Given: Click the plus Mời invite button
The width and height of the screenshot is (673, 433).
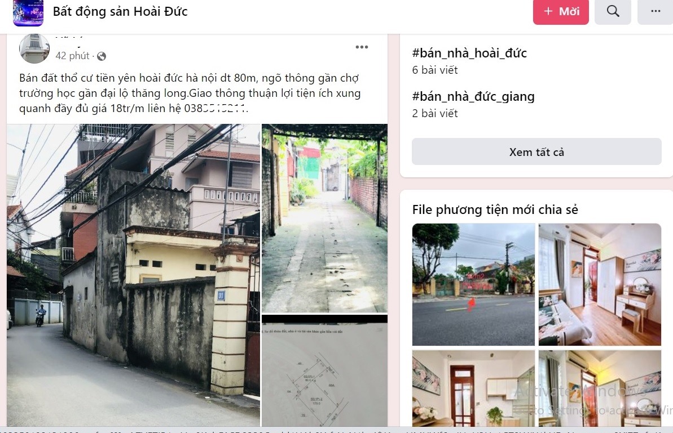Looking at the screenshot, I should tap(561, 12).
